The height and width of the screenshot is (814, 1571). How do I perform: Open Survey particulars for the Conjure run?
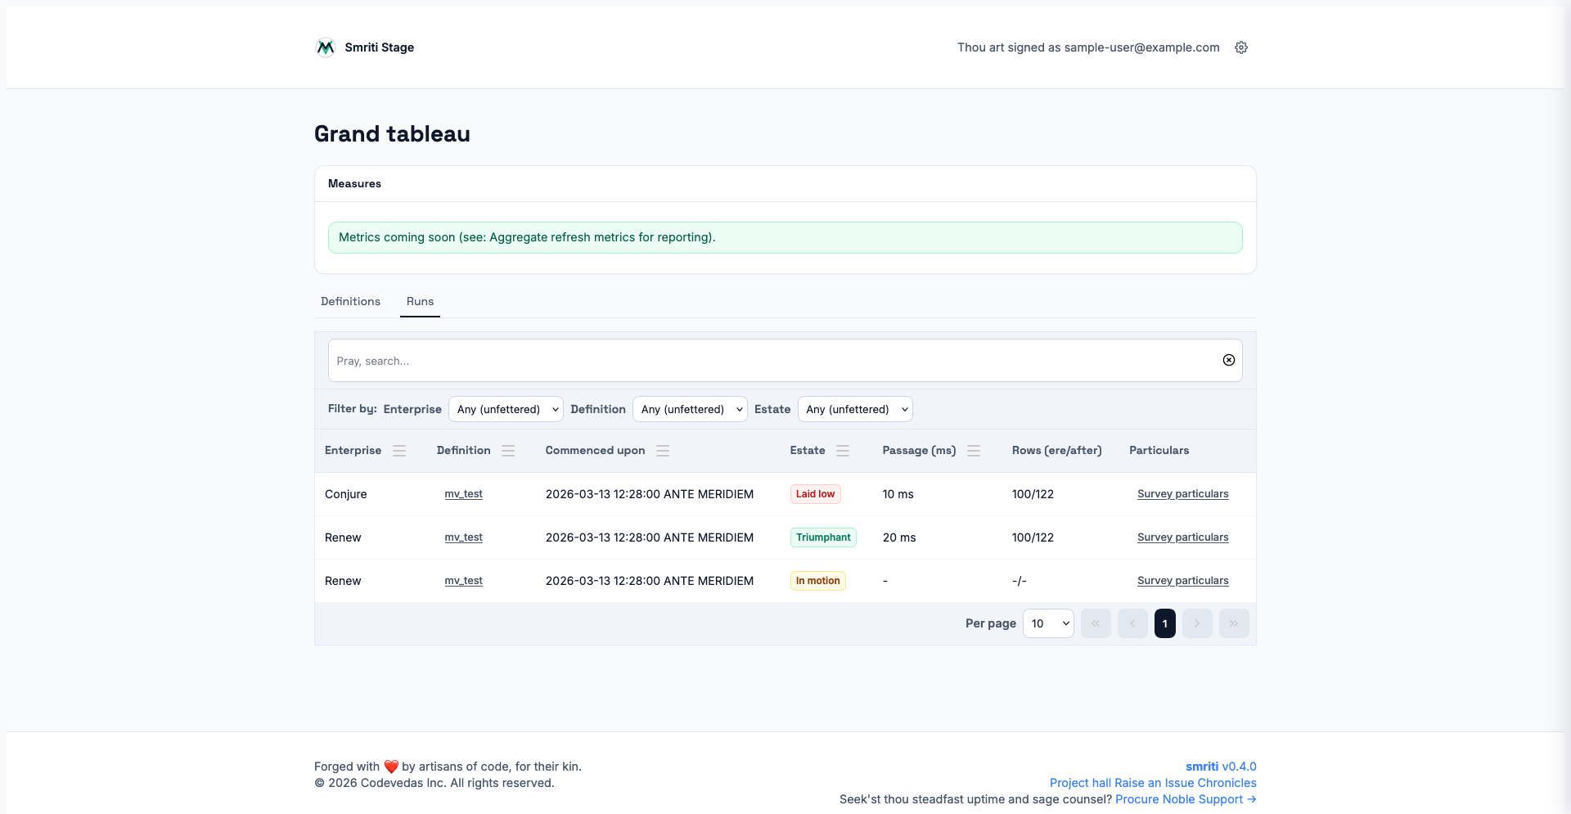(x=1182, y=494)
